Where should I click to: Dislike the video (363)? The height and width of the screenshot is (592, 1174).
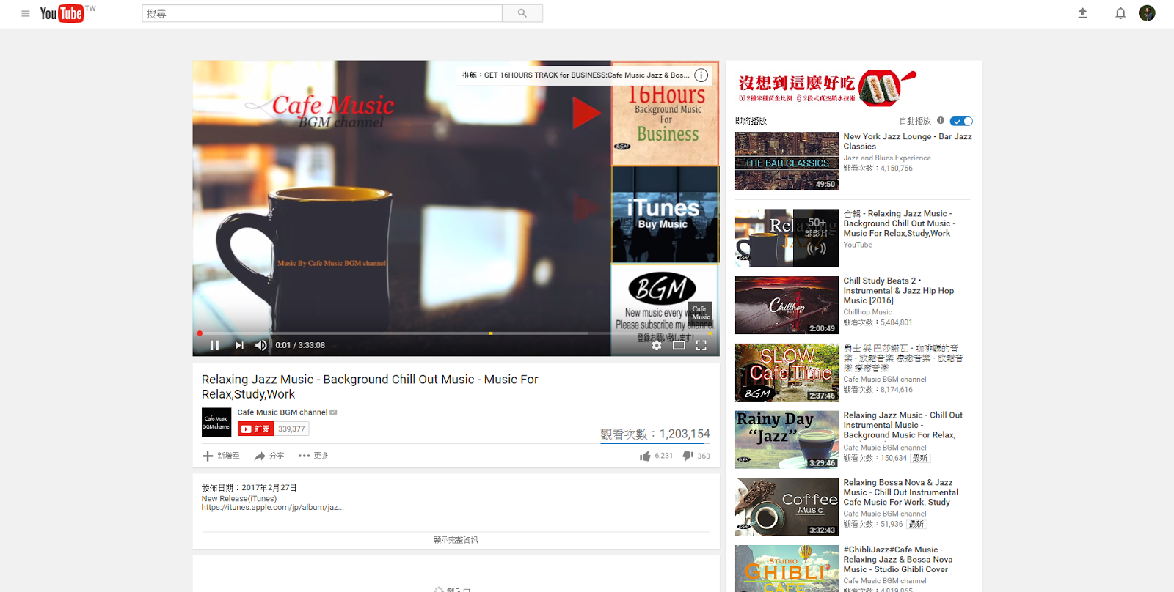click(x=696, y=456)
